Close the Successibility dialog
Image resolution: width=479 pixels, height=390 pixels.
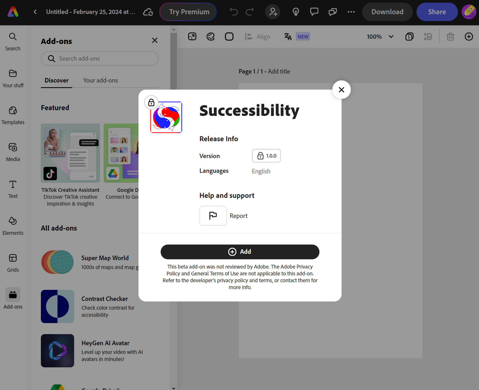click(342, 90)
